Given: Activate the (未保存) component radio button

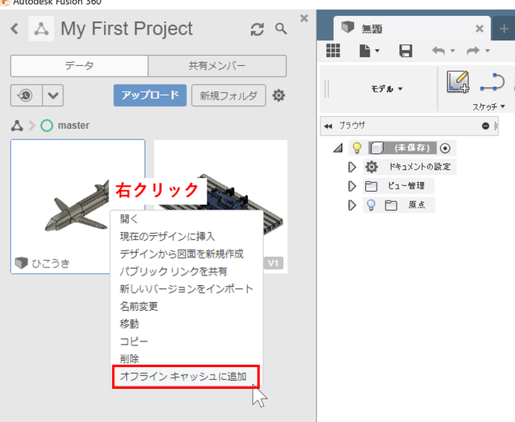Looking at the screenshot, I should 445,148.
